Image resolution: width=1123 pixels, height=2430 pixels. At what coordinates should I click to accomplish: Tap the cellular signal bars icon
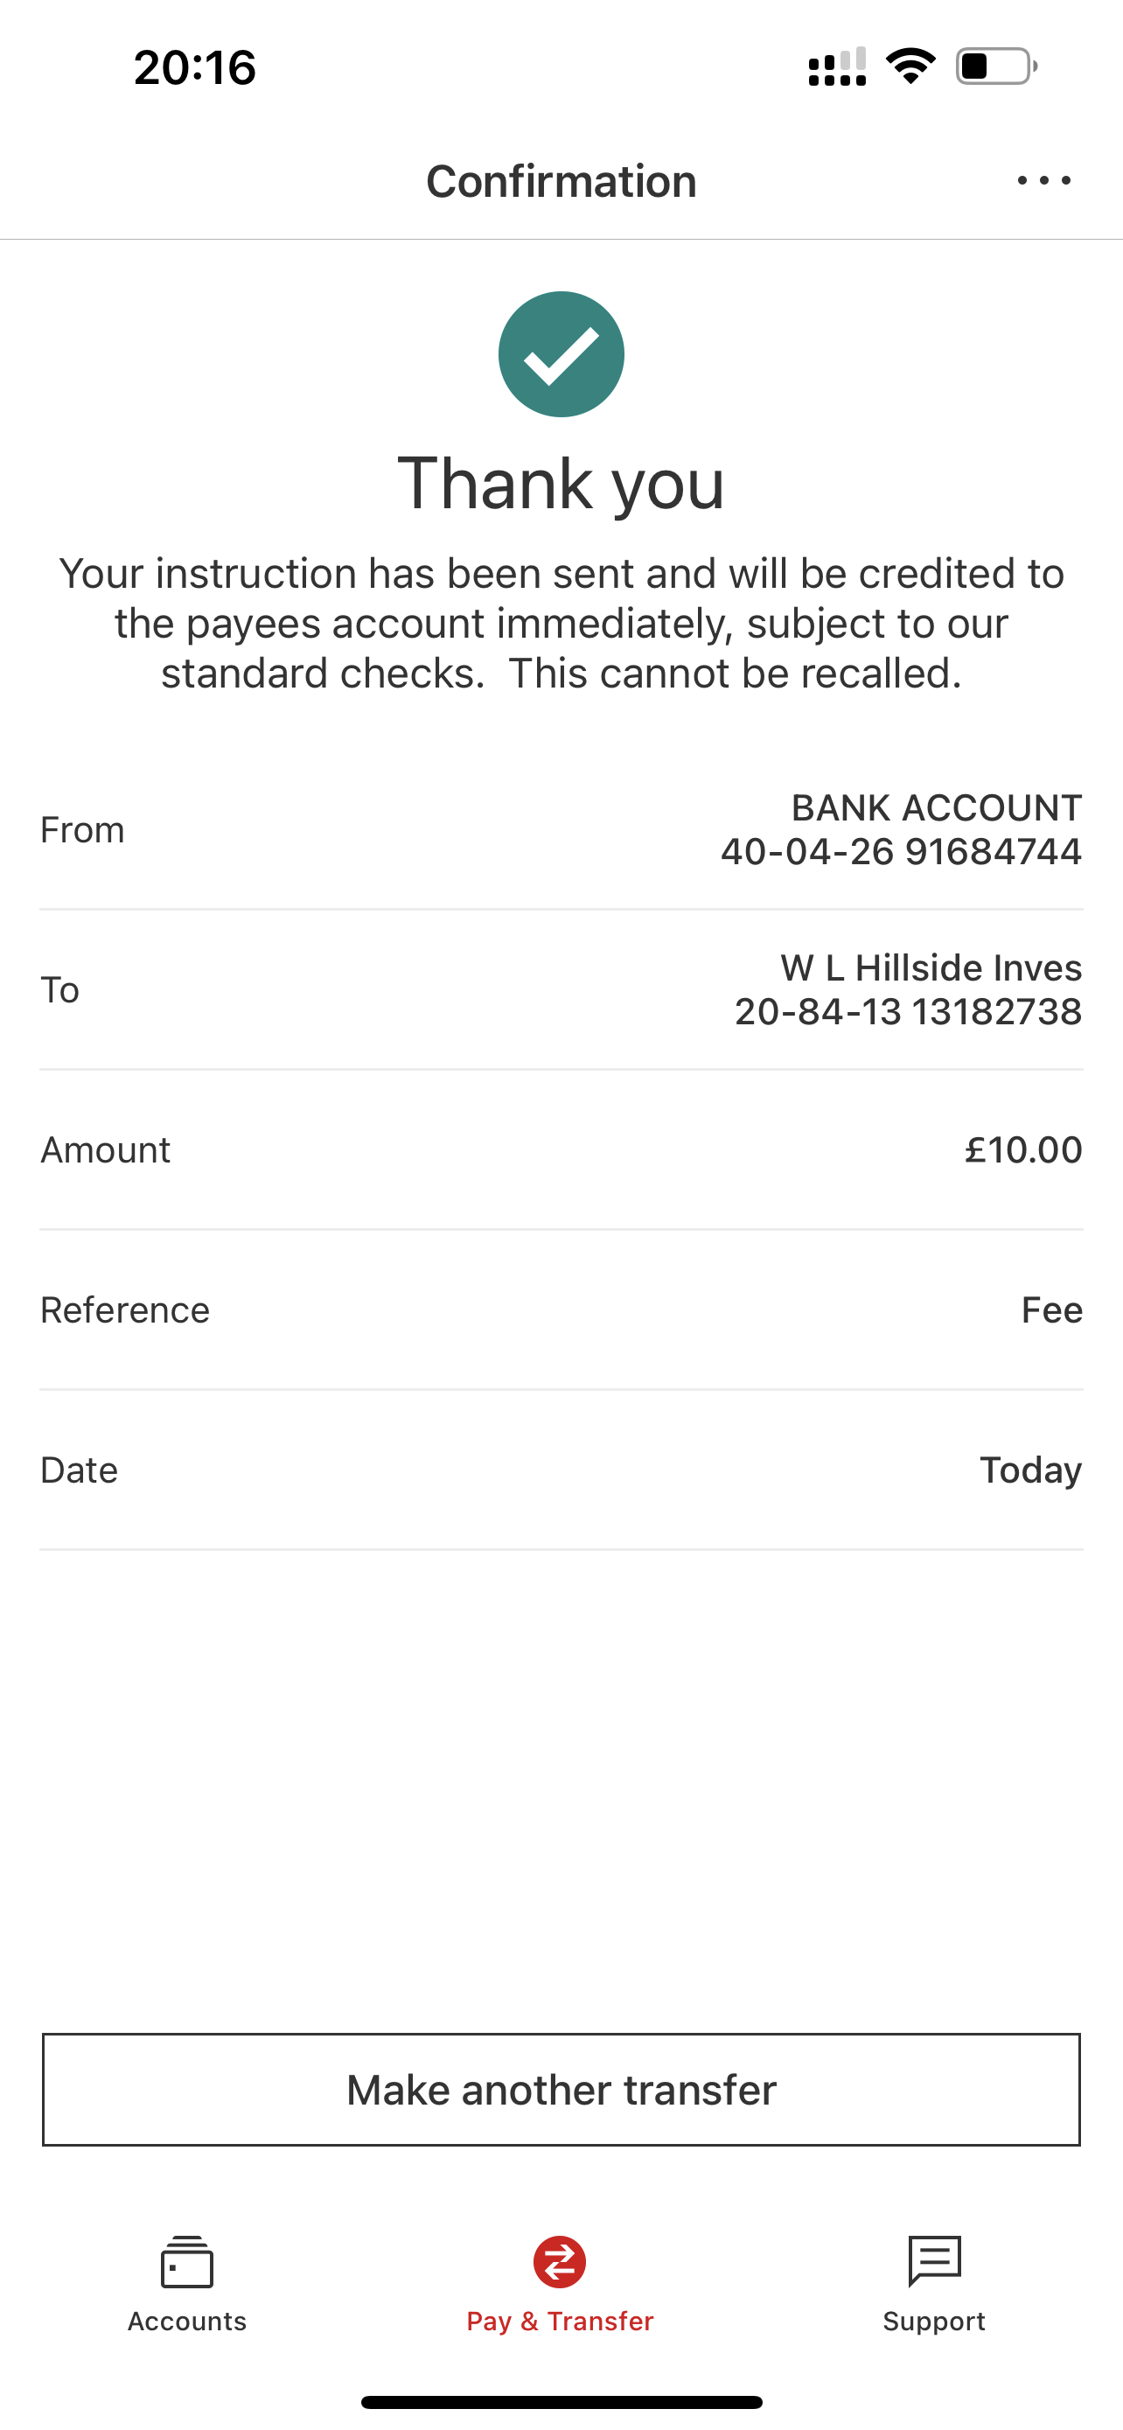[837, 67]
